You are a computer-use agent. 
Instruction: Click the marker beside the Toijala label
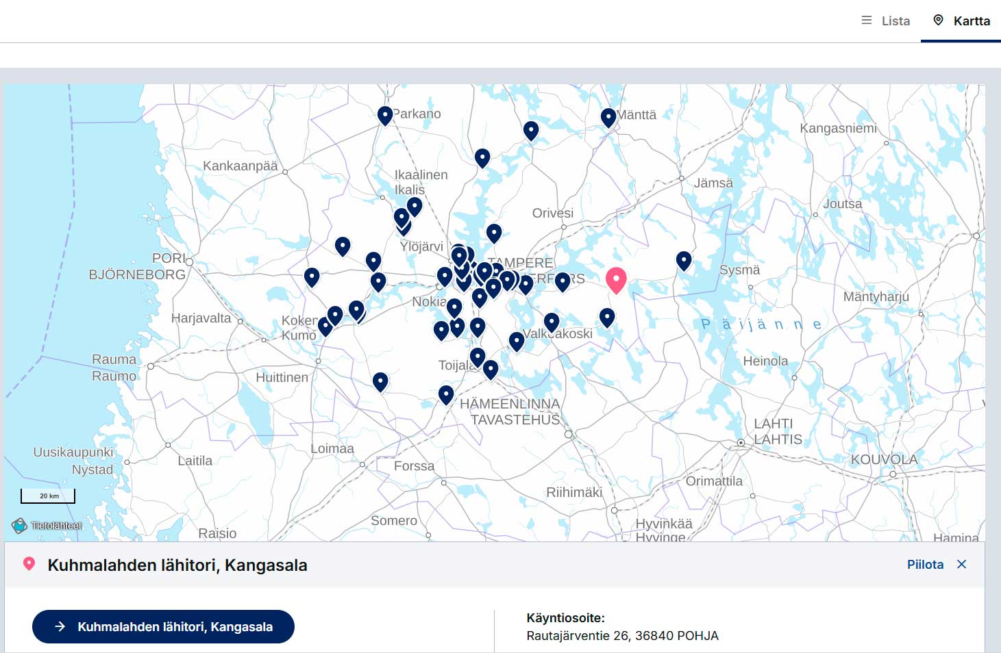tap(478, 356)
